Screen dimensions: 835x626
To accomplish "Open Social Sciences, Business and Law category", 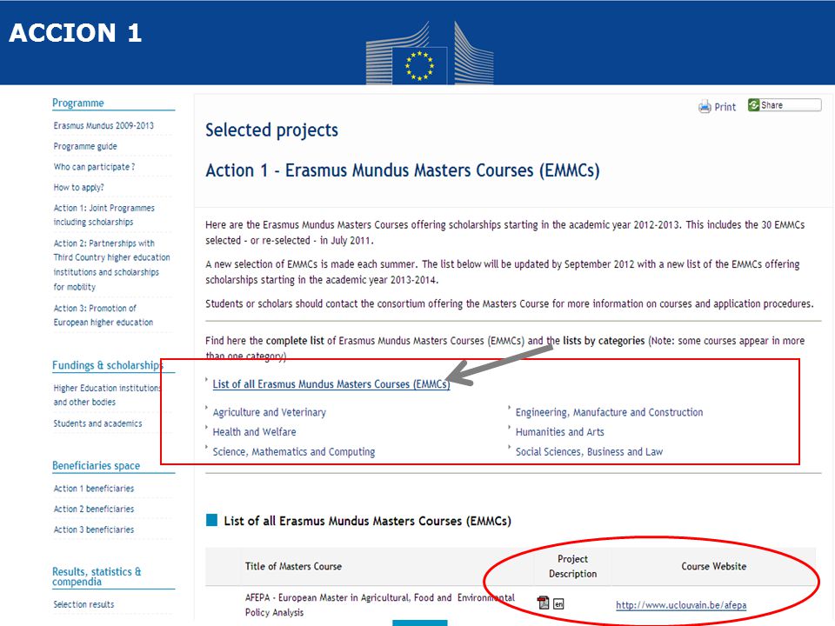I will coord(589,452).
